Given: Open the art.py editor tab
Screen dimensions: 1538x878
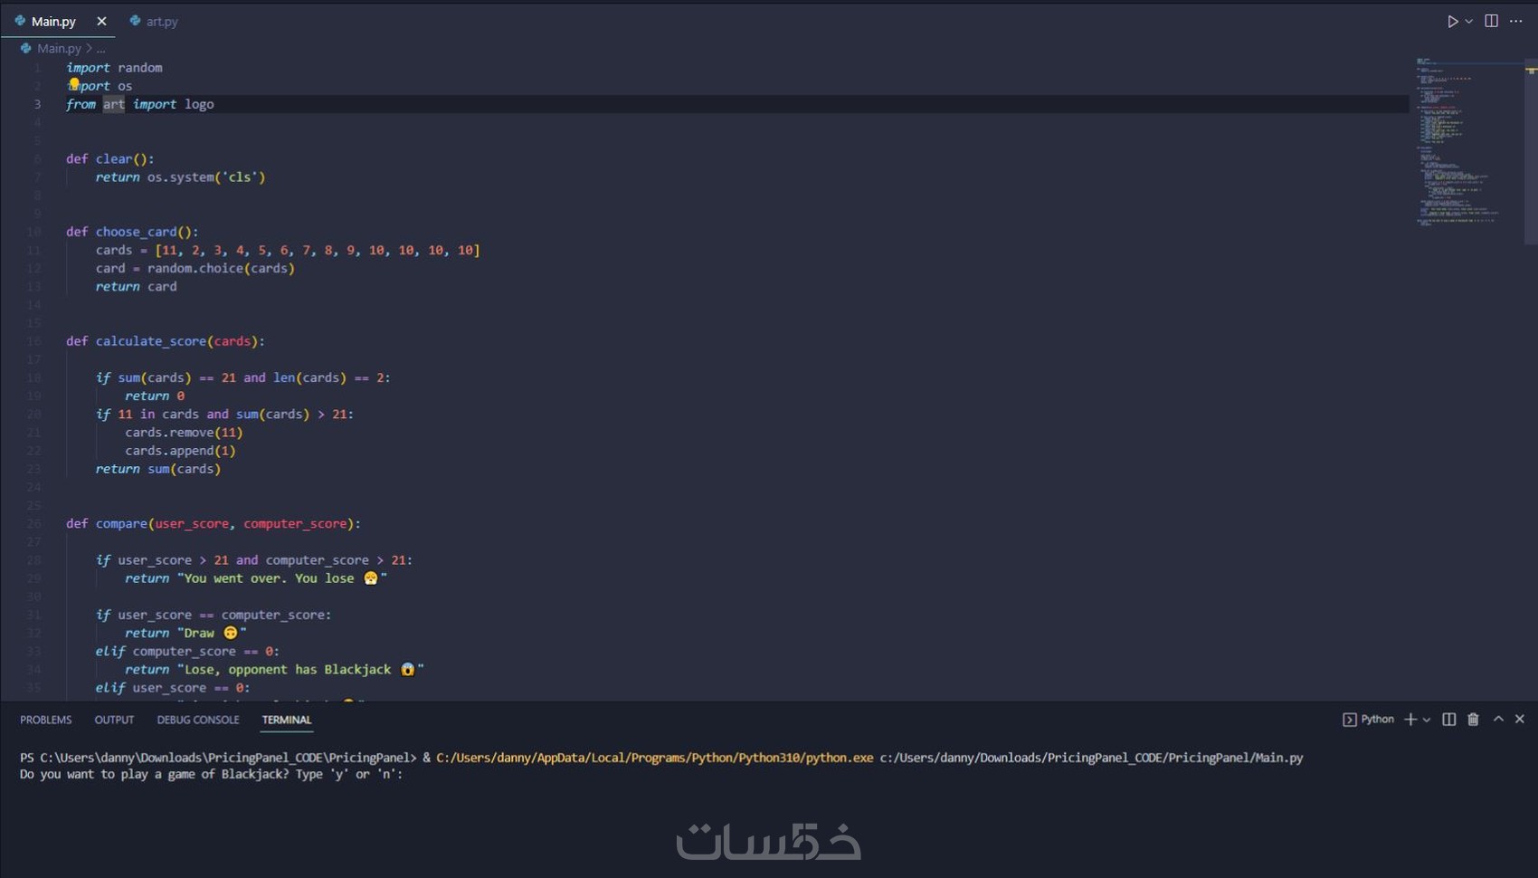Looking at the screenshot, I should [x=154, y=21].
